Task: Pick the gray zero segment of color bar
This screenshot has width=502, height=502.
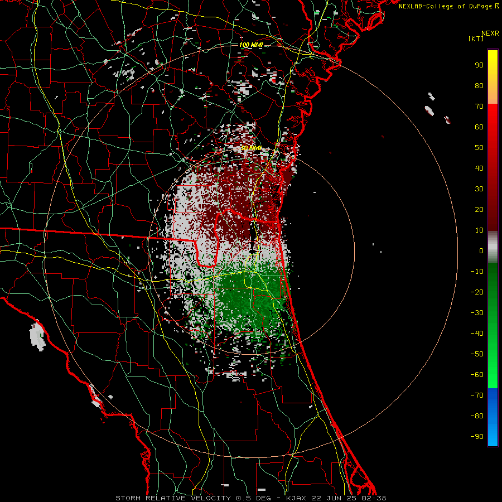Action: click(x=493, y=247)
